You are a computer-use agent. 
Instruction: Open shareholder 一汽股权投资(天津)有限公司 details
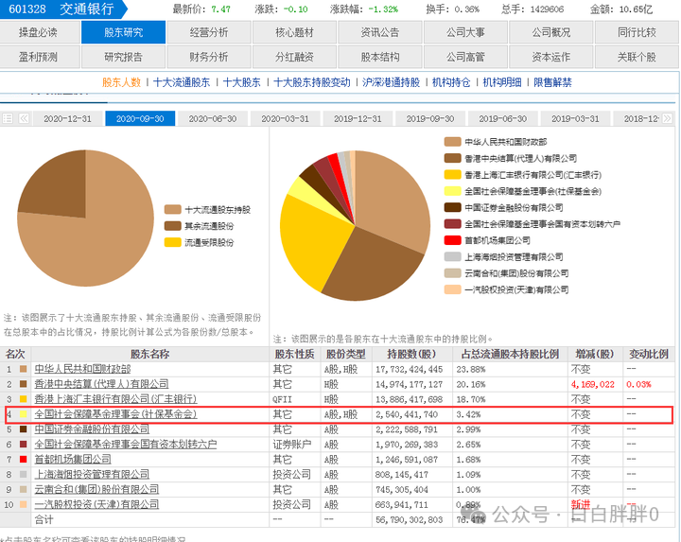[x=96, y=505]
